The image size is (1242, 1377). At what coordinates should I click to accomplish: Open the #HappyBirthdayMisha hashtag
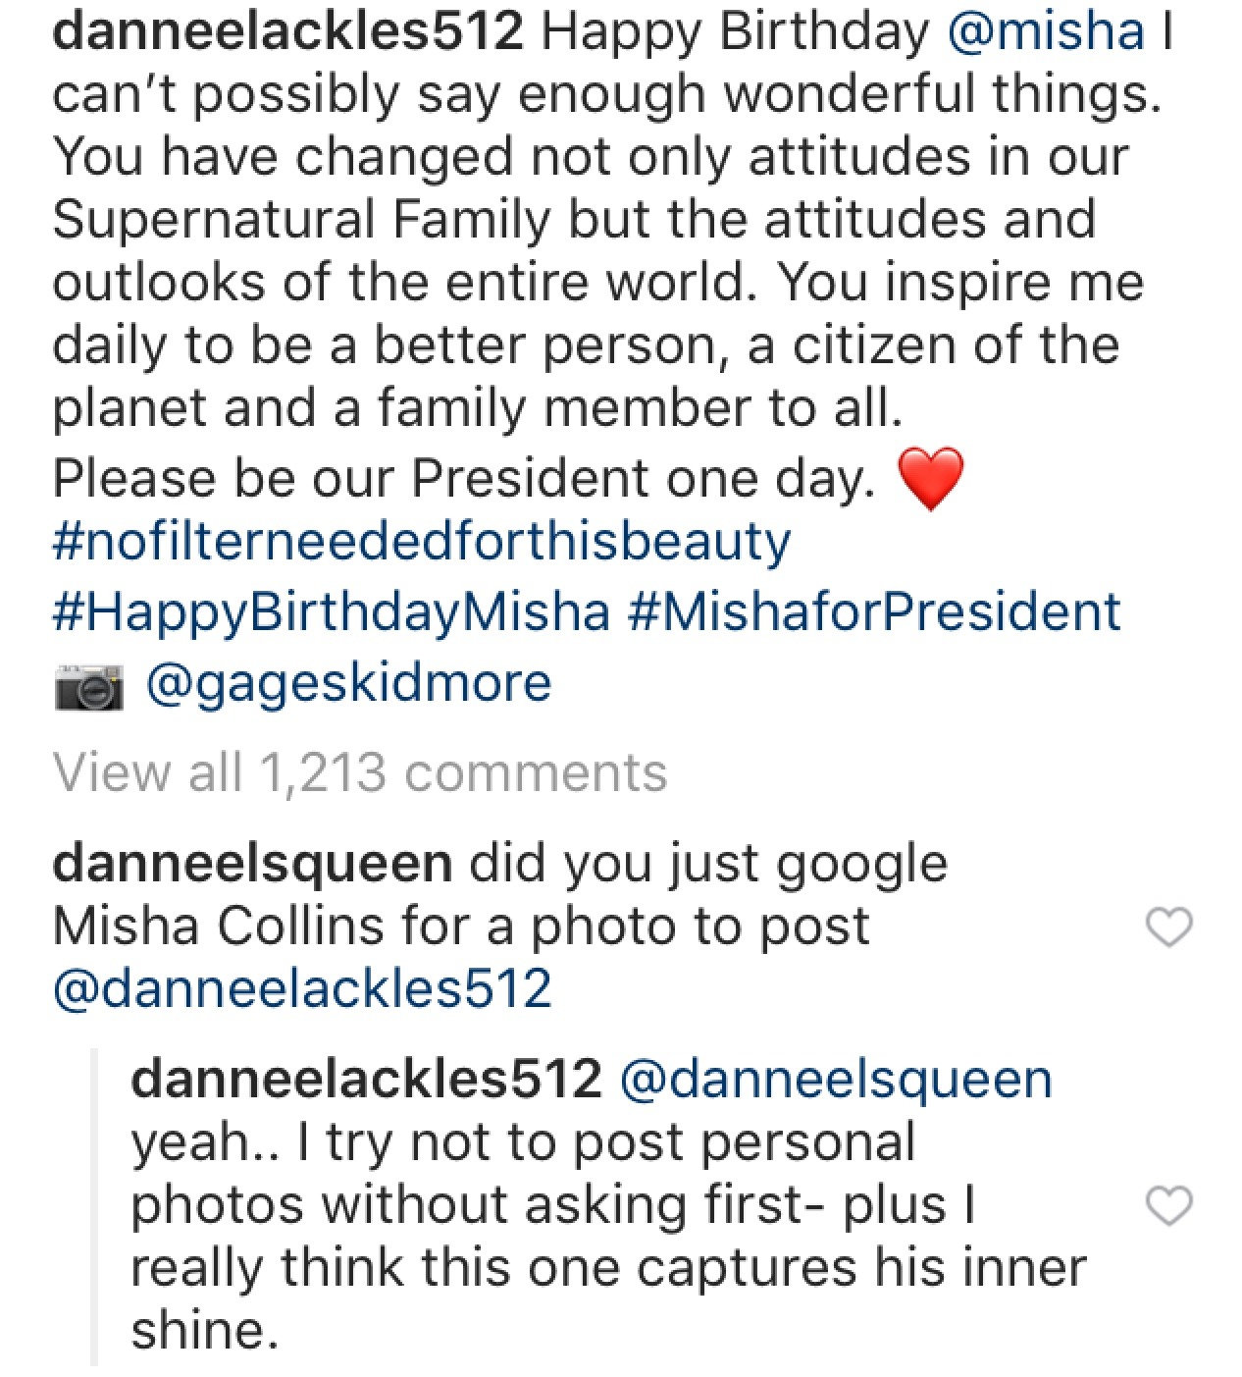[x=331, y=610]
